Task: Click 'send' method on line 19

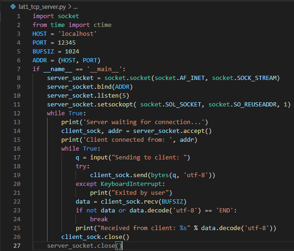Action: pos(140,175)
